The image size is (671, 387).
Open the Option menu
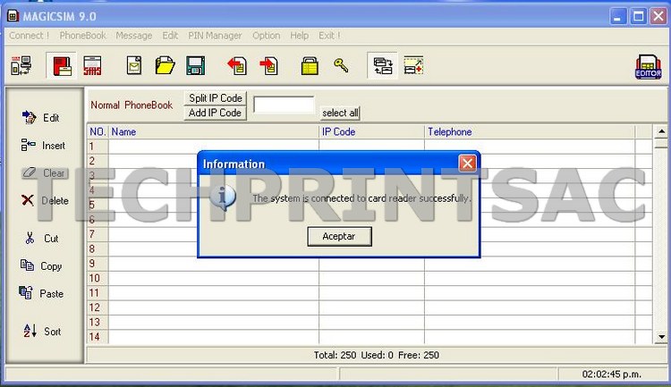pos(267,36)
